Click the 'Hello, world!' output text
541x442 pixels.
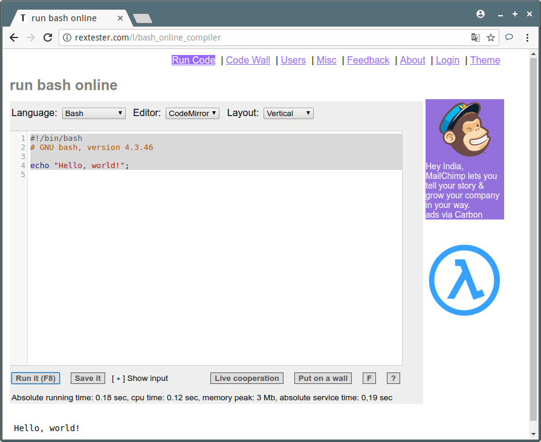pyautogui.click(x=47, y=428)
